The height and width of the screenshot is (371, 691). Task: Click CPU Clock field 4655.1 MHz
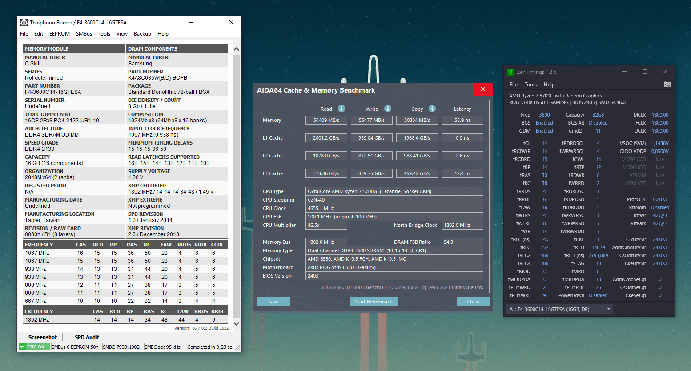coord(394,208)
